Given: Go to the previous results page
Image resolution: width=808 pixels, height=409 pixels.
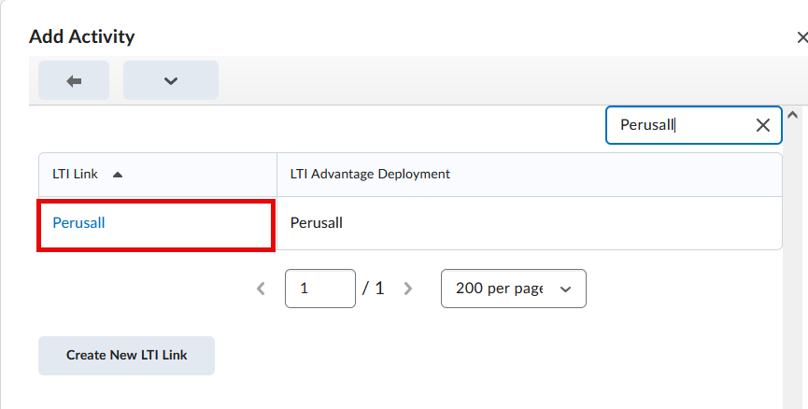Looking at the screenshot, I should point(262,289).
